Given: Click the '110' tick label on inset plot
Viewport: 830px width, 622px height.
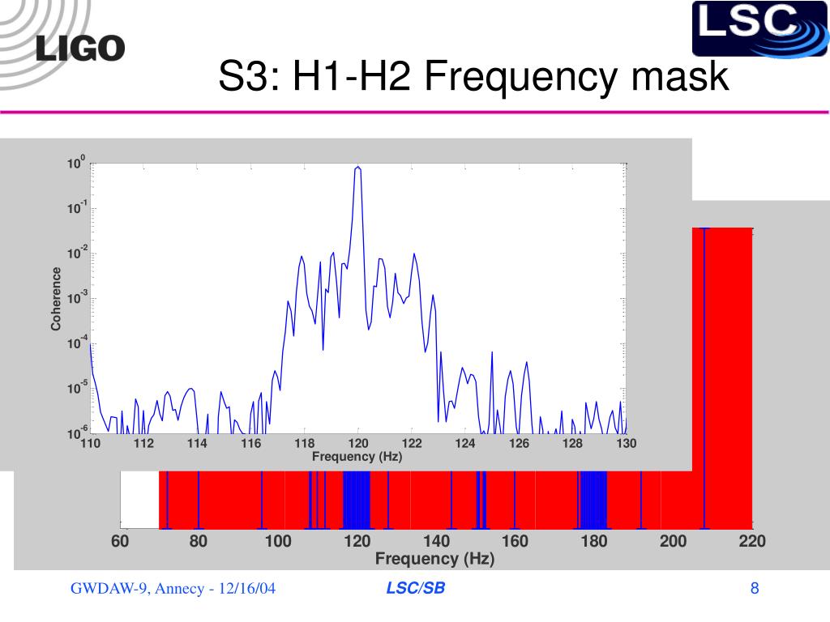Looking at the screenshot, I should (90, 443).
